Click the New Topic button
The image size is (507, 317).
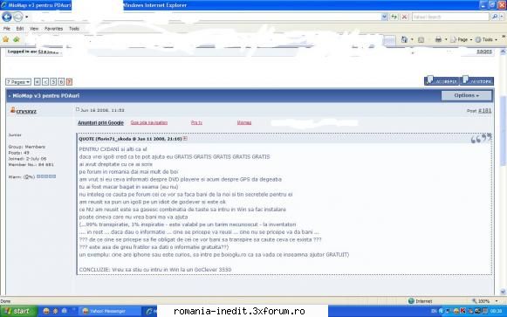click(x=477, y=80)
